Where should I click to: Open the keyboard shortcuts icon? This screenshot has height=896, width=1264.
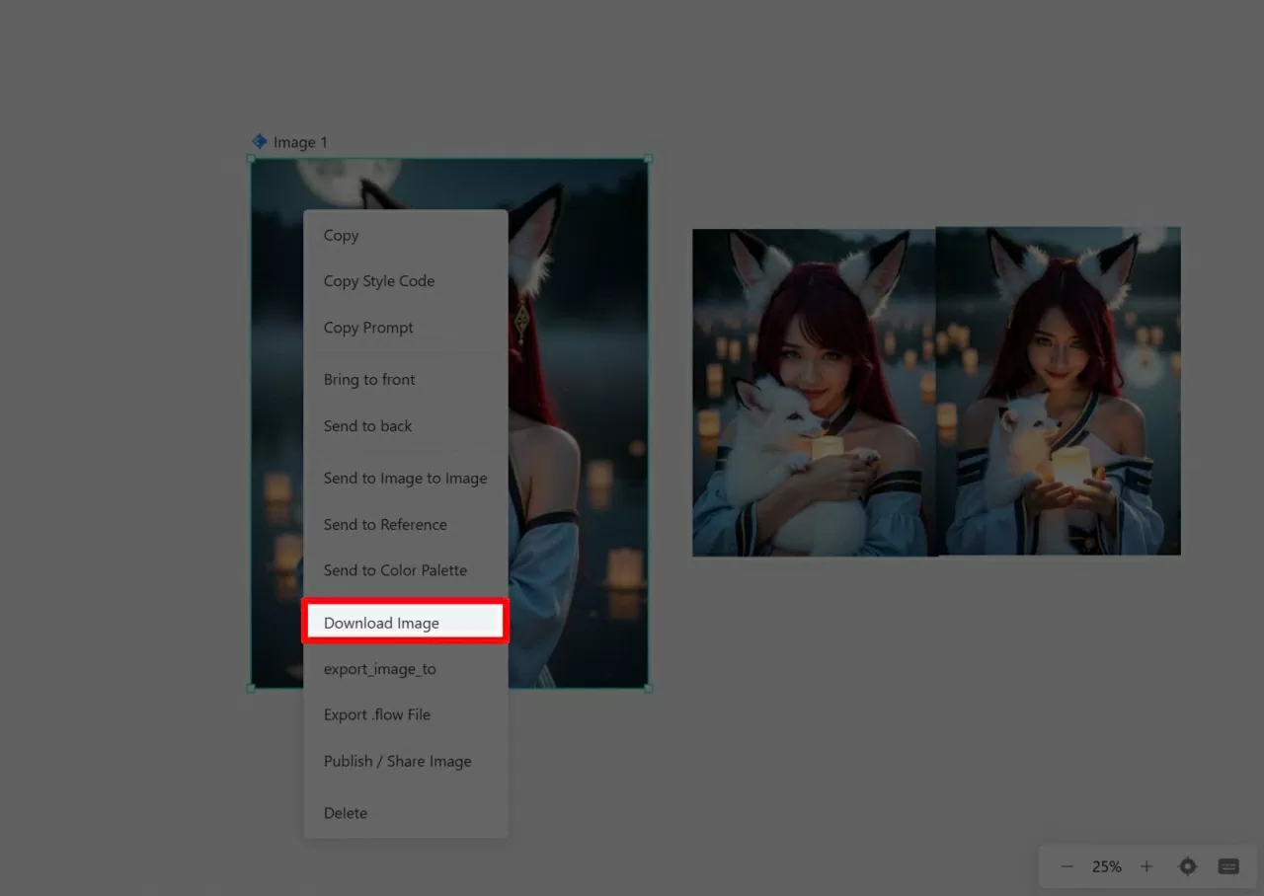coord(1228,866)
